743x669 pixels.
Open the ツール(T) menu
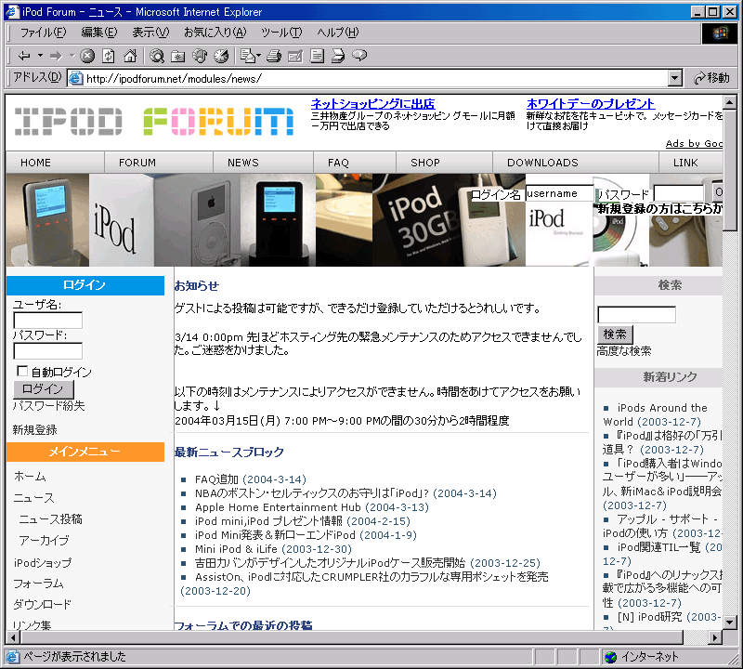281,33
